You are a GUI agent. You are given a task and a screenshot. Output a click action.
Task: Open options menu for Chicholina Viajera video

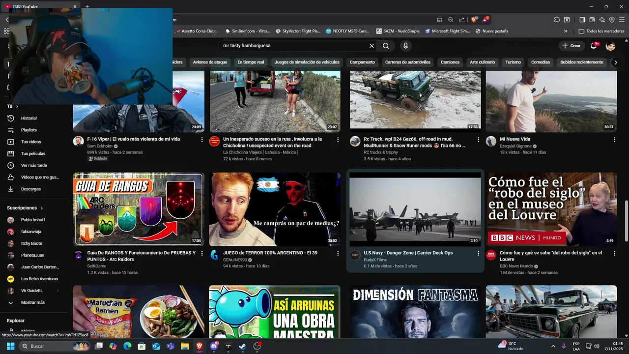tap(338, 140)
